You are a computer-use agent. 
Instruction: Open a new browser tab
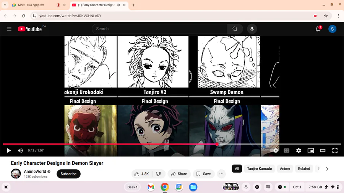point(133,5)
